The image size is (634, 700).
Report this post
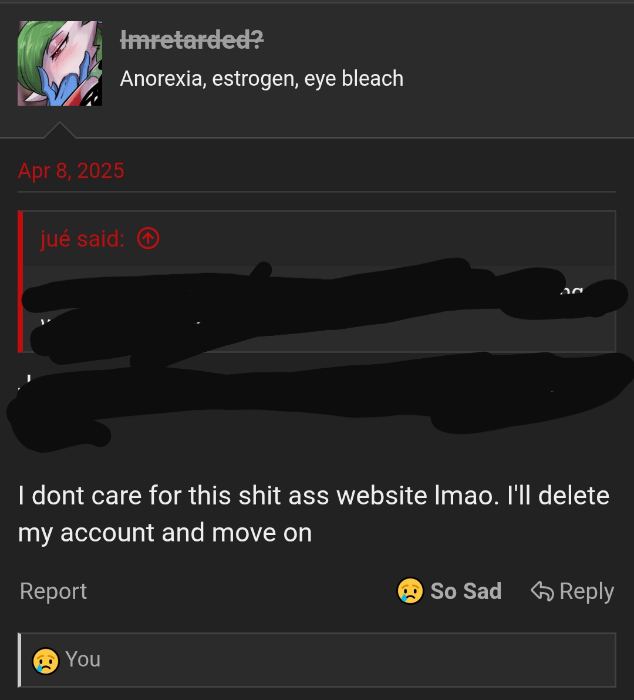(53, 591)
